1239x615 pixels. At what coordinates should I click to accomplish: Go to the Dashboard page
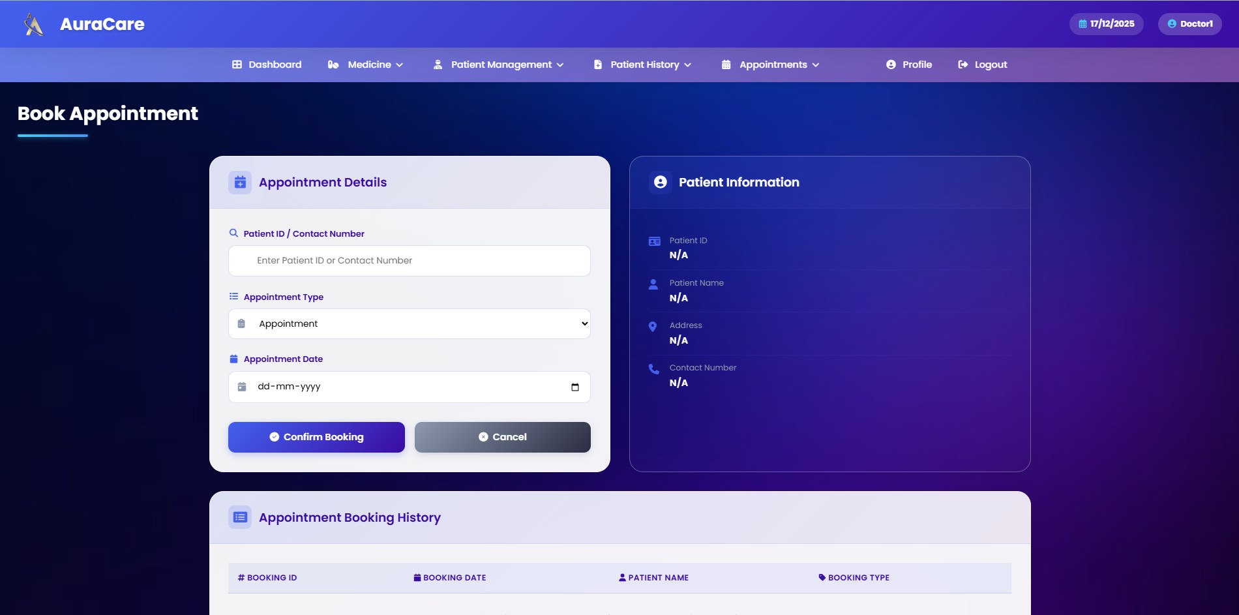267,65
